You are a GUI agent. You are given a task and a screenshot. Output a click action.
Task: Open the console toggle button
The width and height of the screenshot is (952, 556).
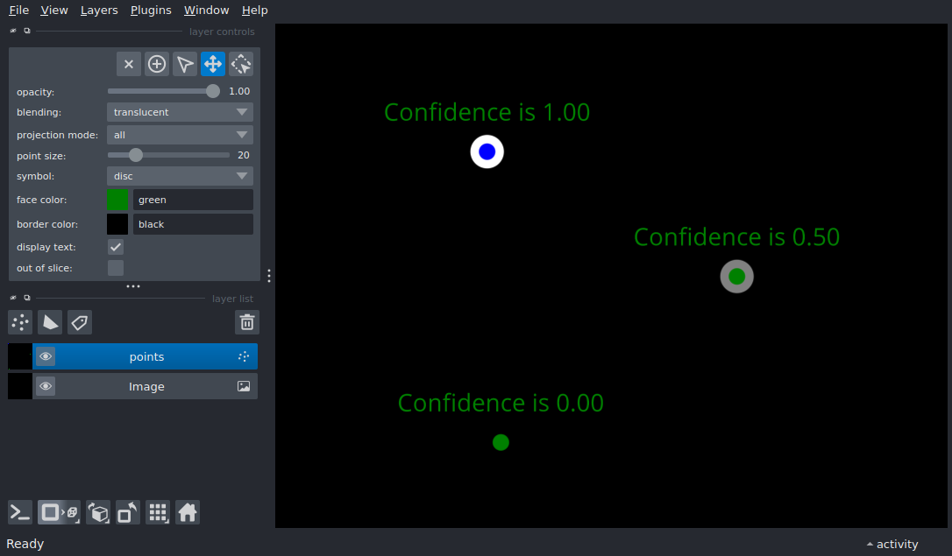tap(20, 512)
